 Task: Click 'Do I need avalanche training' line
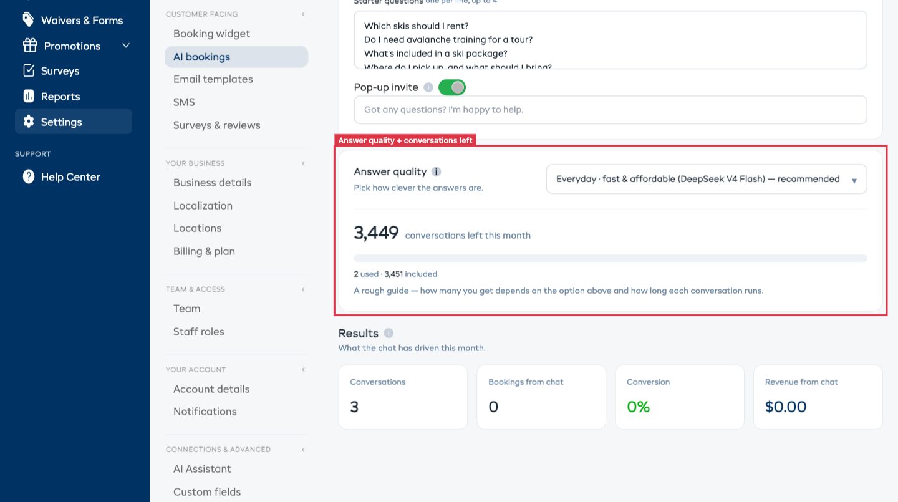click(x=448, y=40)
